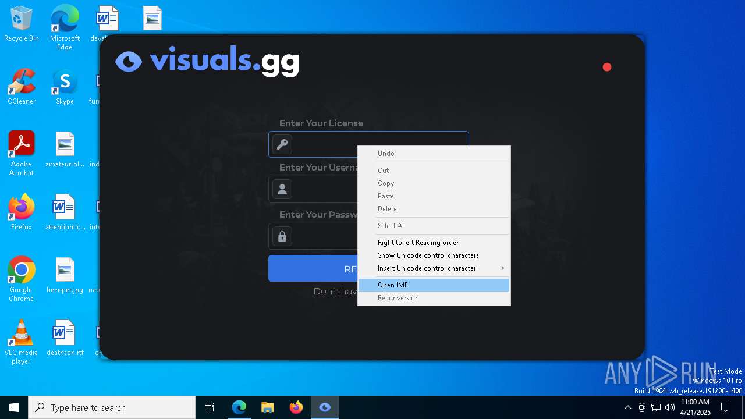The width and height of the screenshot is (745, 419).
Task: Select the amateurrol image file on desktop
Action: pos(65,150)
